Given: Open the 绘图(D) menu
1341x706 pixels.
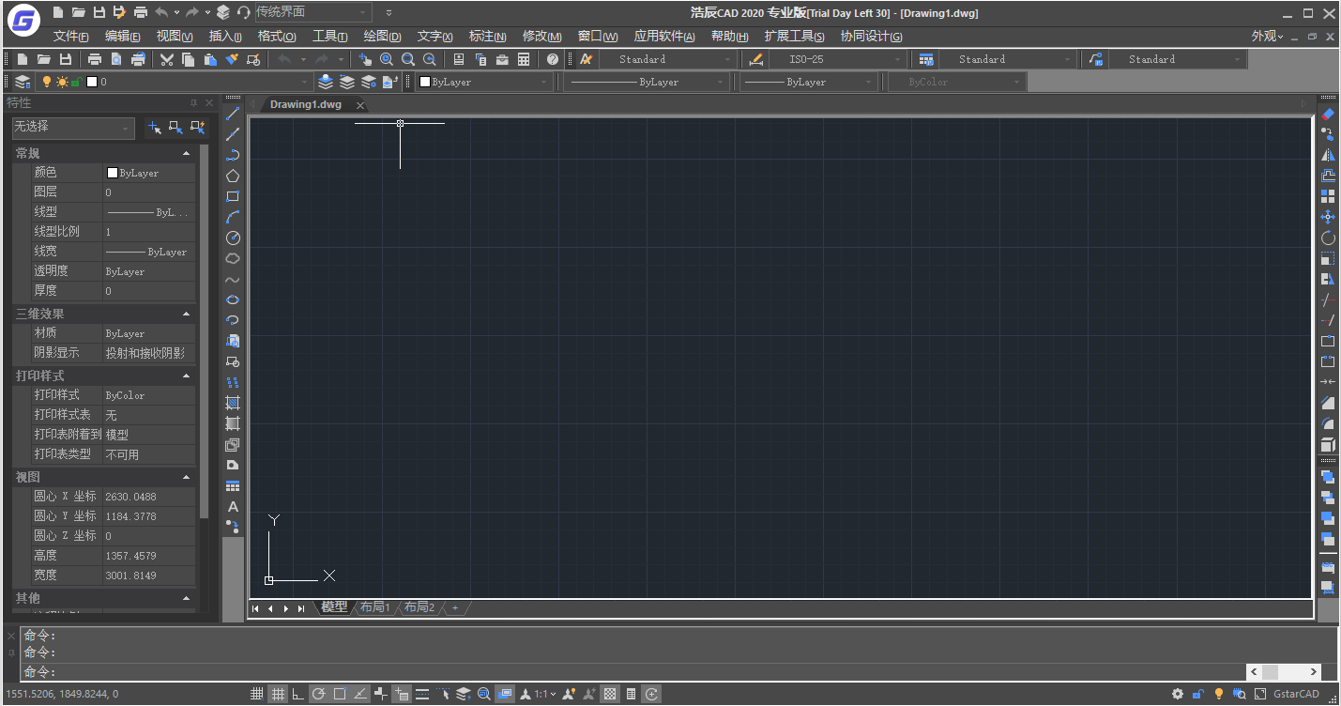Looking at the screenshot, I should click(x=382, y=36).
